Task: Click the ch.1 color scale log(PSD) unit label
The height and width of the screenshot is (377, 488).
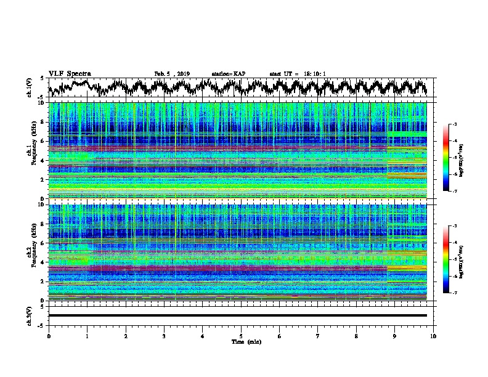Action: (x=462, y=160)
